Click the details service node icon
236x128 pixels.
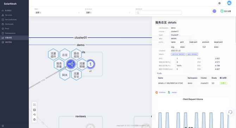(71, 64)
